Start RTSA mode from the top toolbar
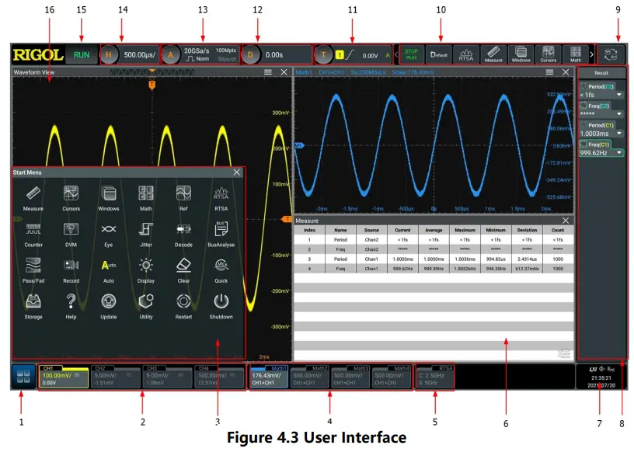This screenshot has height=452, width=634. [465, 53]
